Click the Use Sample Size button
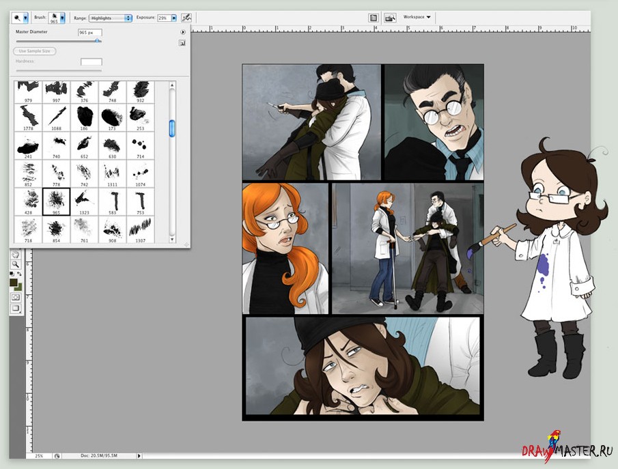Image resolution: width=618 pixels, height=469 pixels. tap(34, 51)
